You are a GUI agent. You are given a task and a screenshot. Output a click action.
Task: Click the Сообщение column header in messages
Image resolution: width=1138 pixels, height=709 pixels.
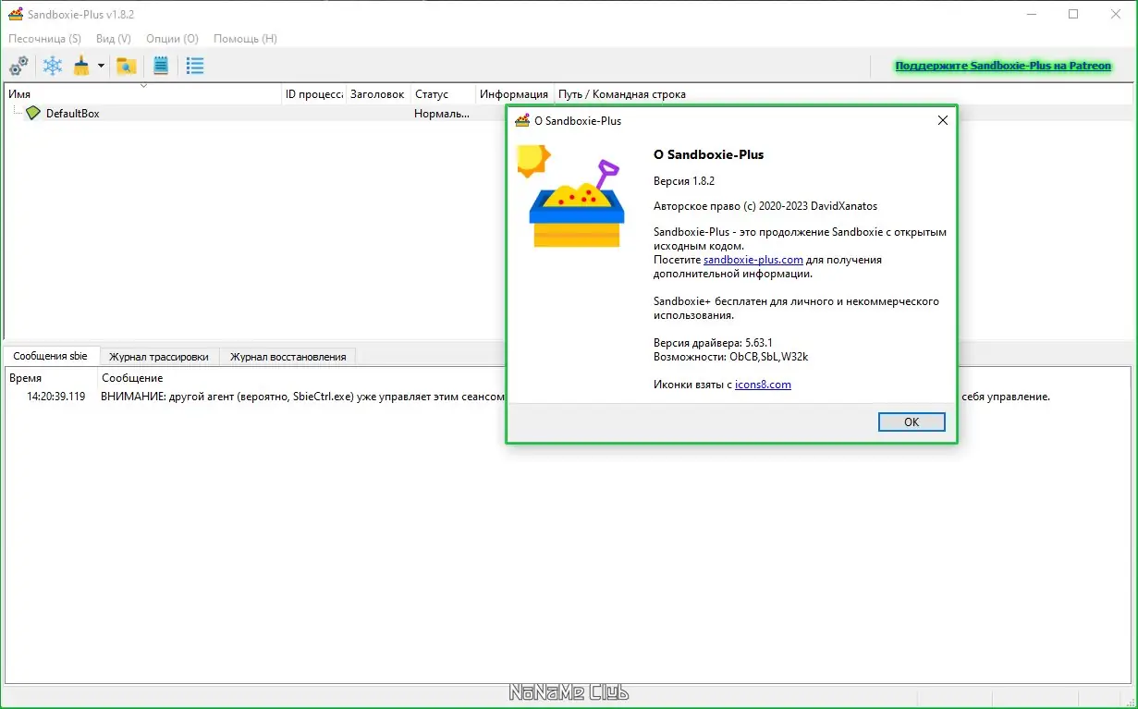pyautogui.click(x=132, y=378)
